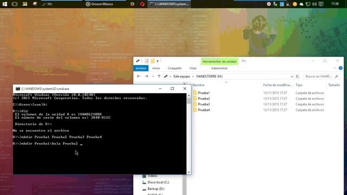347x195 pixels.
Task: Click the Properties icon in quick access toolbar
Action: coord(146,61)
